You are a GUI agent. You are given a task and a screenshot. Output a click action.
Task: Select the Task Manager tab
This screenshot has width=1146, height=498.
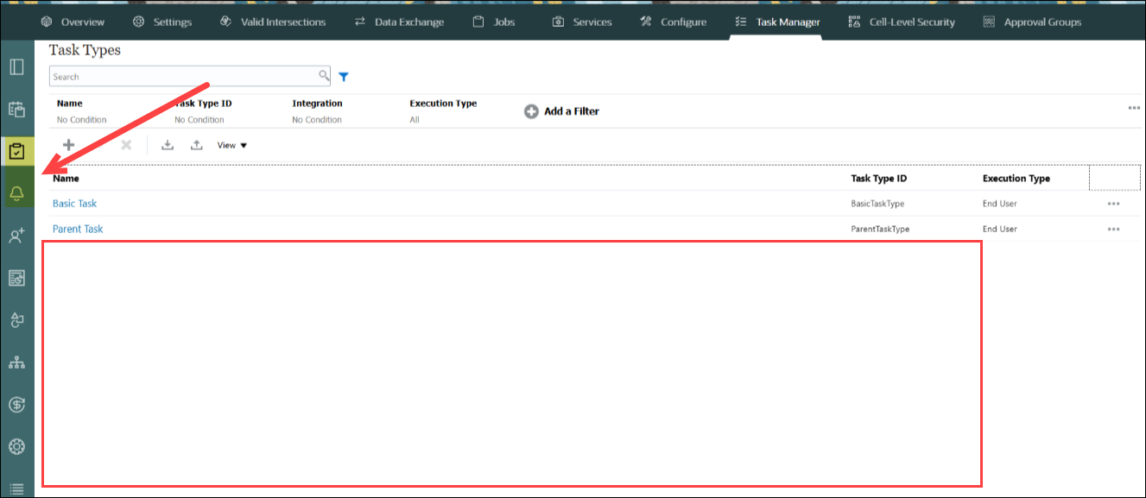pyautogui.click(x=776, y=22)
